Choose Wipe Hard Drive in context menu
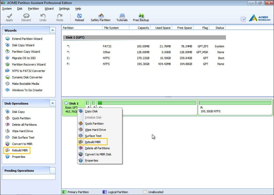This screenshot has height=195, width=274. (x=100, y=130)
